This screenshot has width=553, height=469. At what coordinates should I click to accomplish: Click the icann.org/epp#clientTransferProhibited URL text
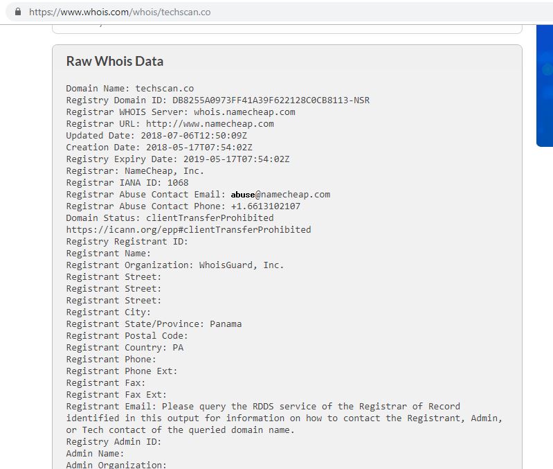click(x=188, y=230)
